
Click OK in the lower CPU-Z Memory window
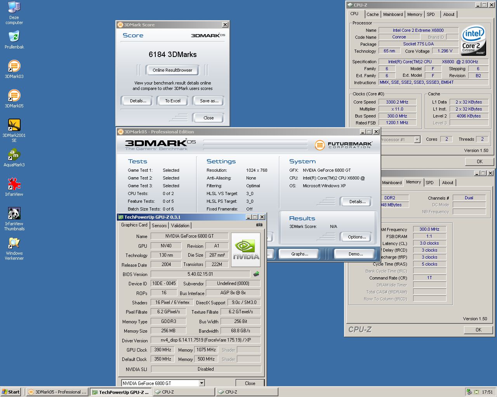tap(478, 330)
